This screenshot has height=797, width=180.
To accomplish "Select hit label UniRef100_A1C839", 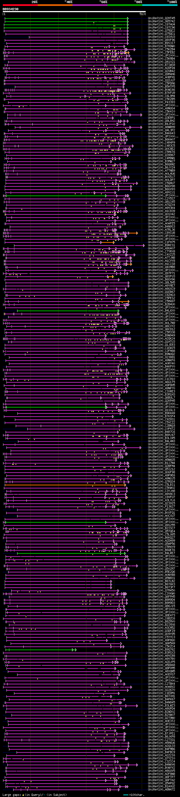I will (161, 211).
